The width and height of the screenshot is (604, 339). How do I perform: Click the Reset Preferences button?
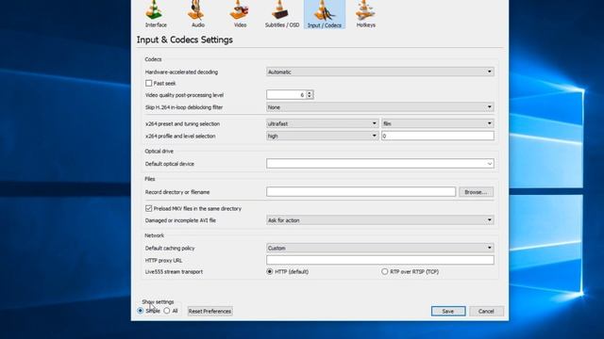pyautogui.click(x=210, y=311)
